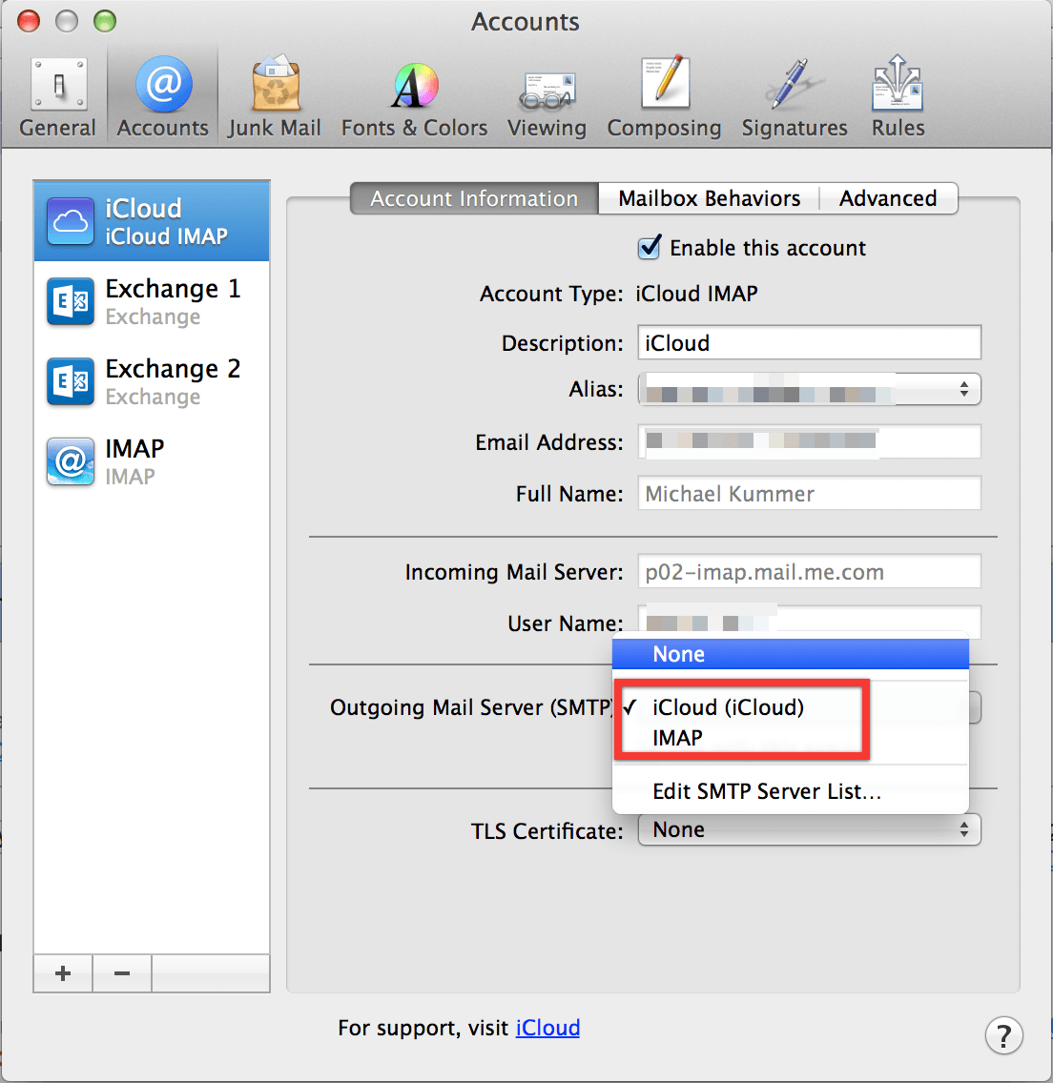Select the Exchange 2 account
The image size is (1053, 1083).
pyautogui.click(x=152, y=381)
